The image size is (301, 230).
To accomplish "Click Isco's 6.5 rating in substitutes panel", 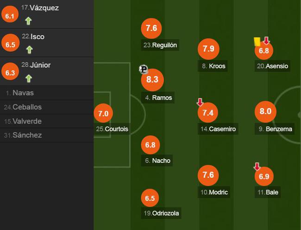I will [x=10, y=43].
